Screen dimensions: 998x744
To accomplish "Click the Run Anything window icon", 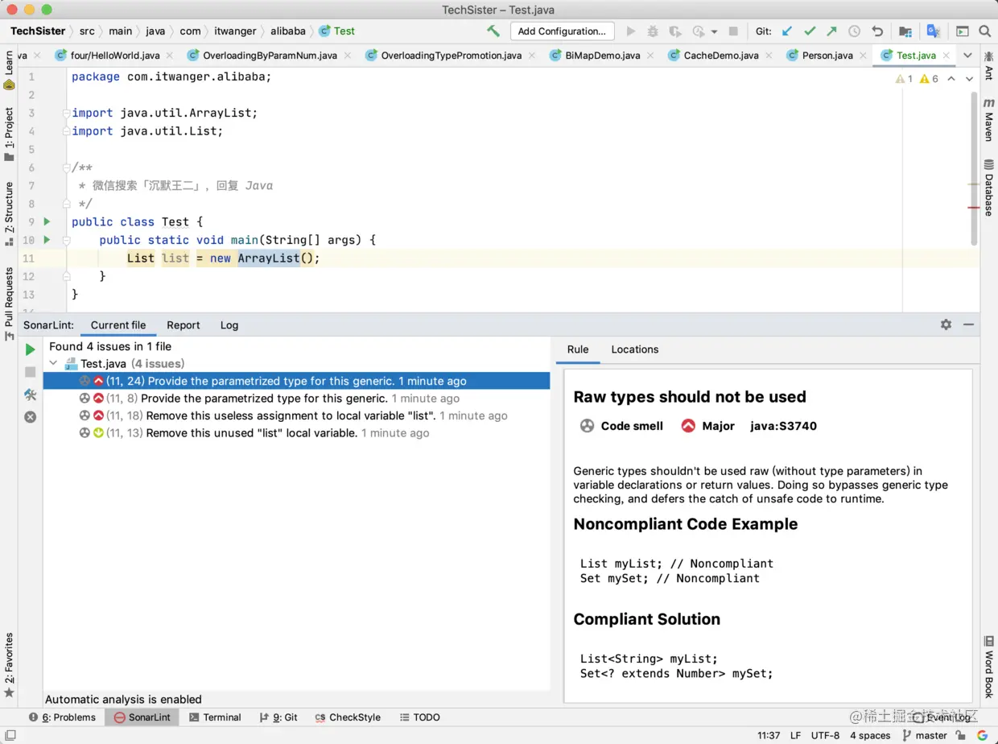I will pos(963,31).
